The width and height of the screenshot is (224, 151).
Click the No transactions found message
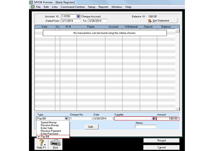pos(105,33)
